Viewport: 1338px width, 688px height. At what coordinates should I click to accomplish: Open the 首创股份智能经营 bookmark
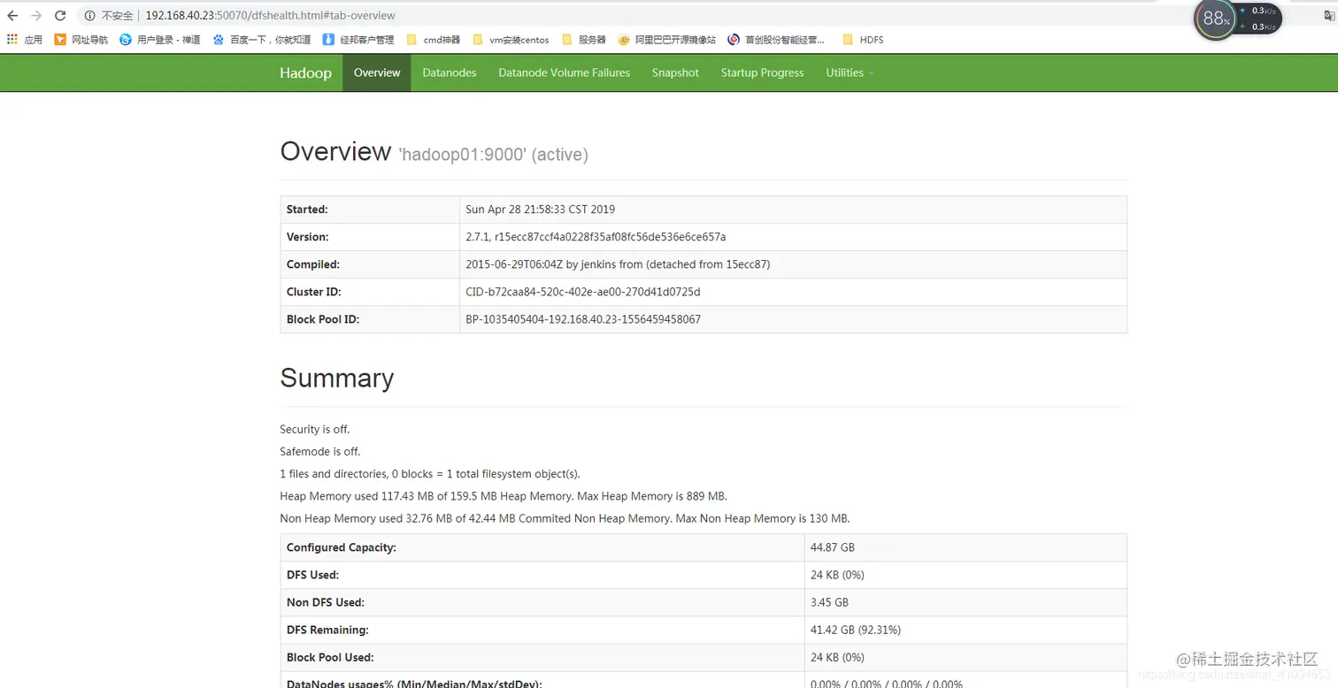(776, 40)
